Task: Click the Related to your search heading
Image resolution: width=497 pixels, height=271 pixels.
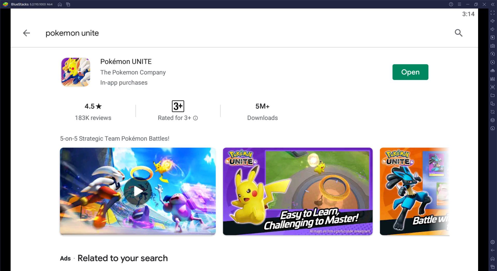Action: [123, 258]
